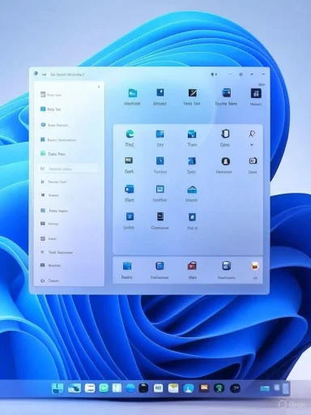Open the black round penguin-style app icon
The width and height of the screenshot is (311, 415).
[x=226, y=161]
